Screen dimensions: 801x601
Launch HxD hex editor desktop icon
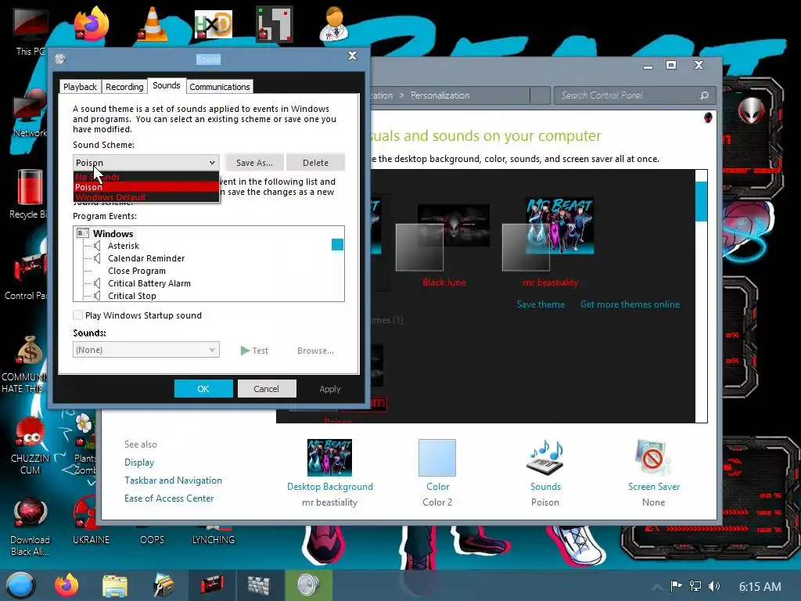[x=214, y=24]
